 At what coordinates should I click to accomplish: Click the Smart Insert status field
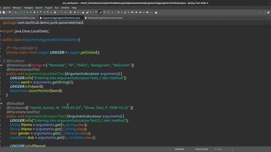202,149
